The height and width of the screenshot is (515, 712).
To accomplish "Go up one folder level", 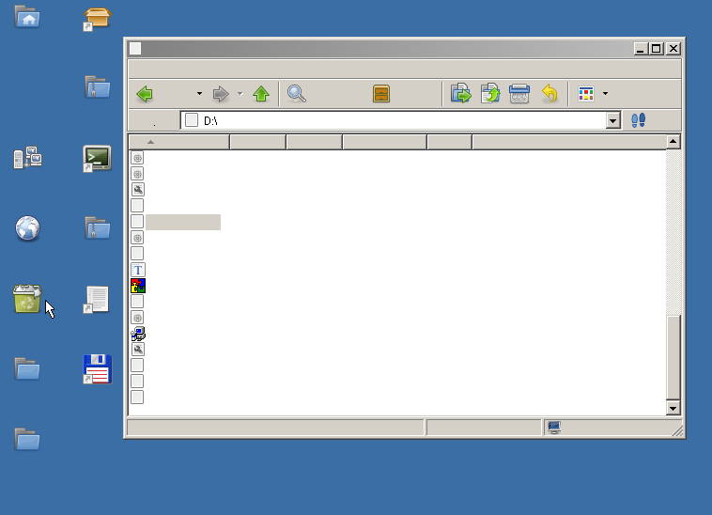I will click(x=261, y=94).
